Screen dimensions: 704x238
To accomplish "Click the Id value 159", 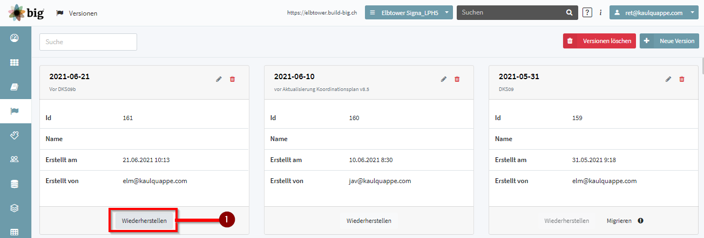I will pyautogui.click(x=577, y=118).
